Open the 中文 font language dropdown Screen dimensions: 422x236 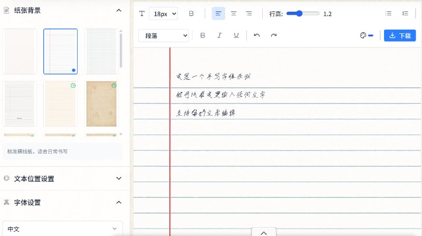(x=62, y=229)
